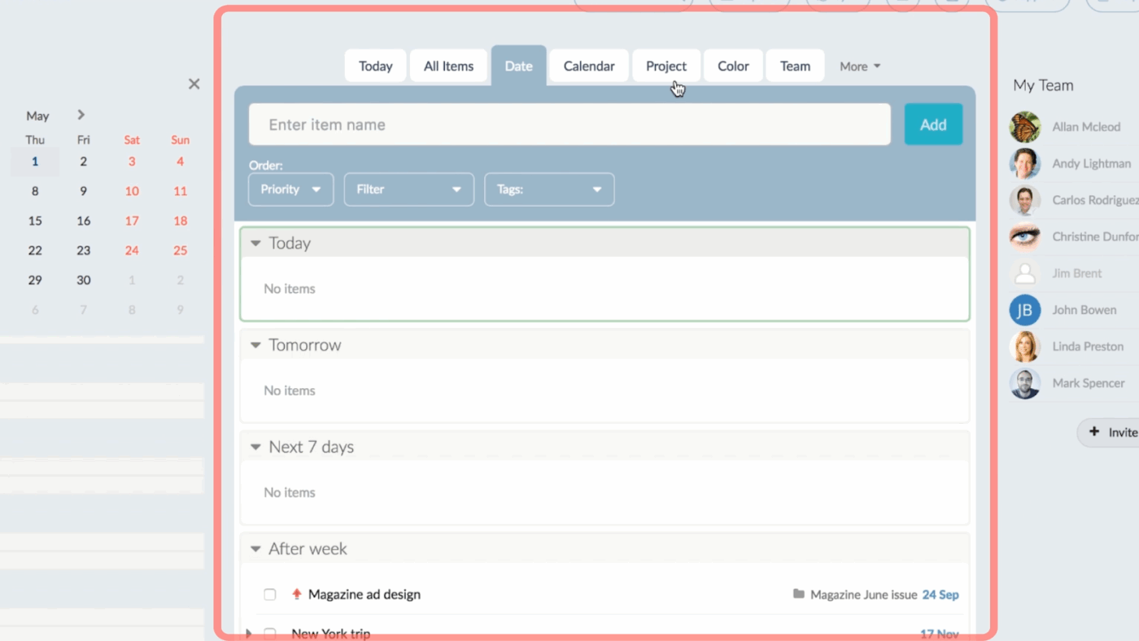Screen dimensions: 1139x641
Task: Click the Add button
Action: tap(933, 124)
